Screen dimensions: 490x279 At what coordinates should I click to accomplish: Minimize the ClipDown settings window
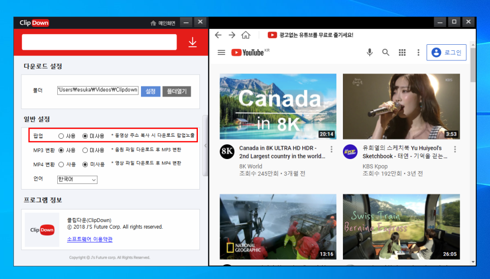(x=186, y=22)
